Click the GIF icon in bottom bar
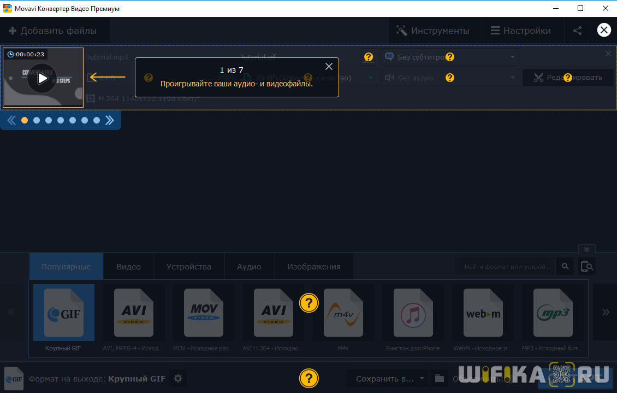Viewport: 617px width, 393px height. (x=14, y=379)
